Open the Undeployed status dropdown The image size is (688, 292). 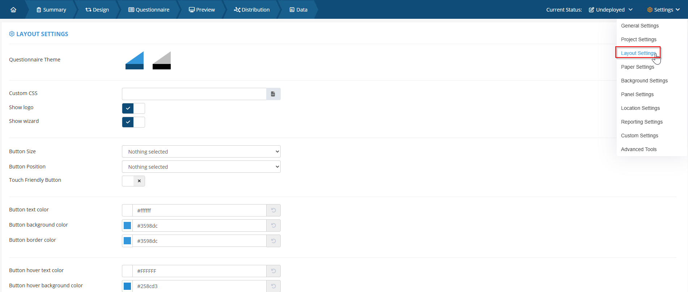pyautogui.click(x=611, y=10)
